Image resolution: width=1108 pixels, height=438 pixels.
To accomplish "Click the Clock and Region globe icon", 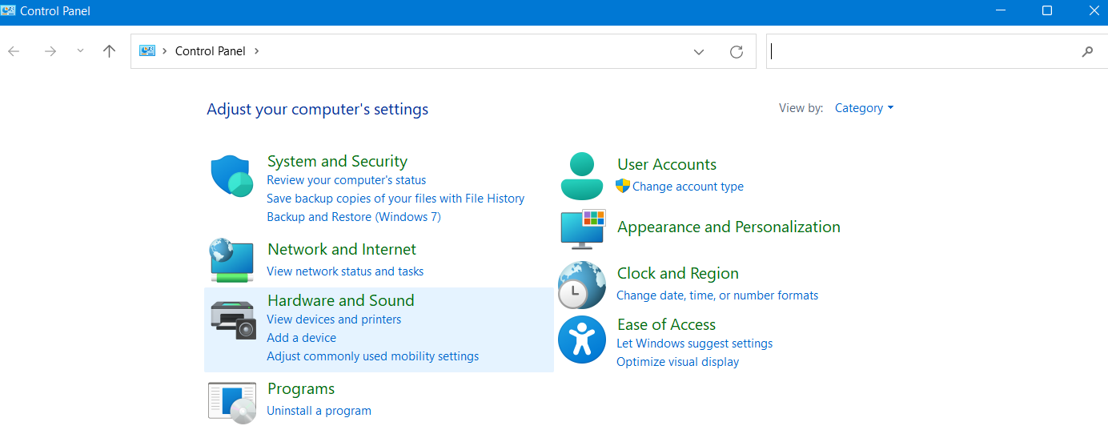I will [x=582, y=284].
